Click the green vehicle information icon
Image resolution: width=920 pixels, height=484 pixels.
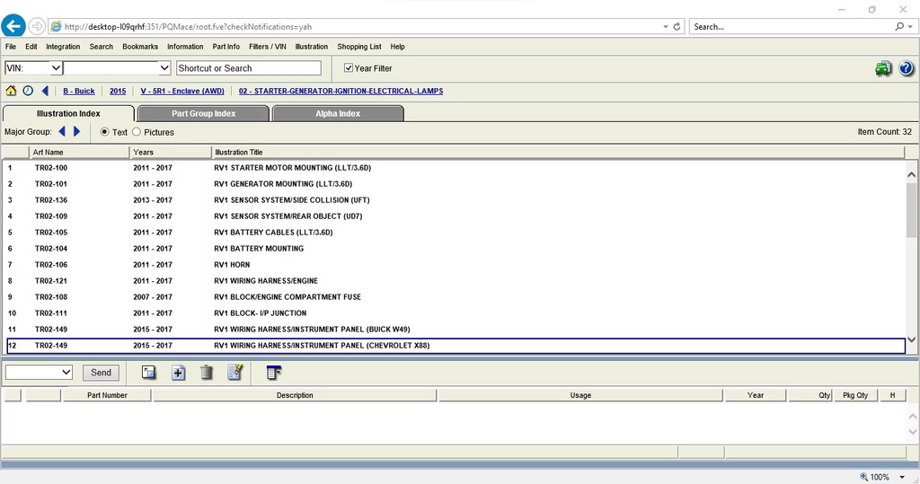(883, 68)
